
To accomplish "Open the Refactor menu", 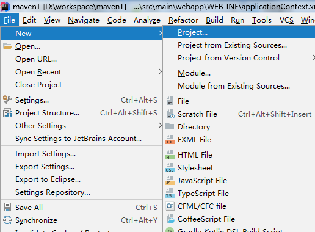I will [x=183, y=20].
